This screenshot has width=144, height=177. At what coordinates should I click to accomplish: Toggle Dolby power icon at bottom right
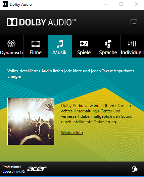pos(135,169)
